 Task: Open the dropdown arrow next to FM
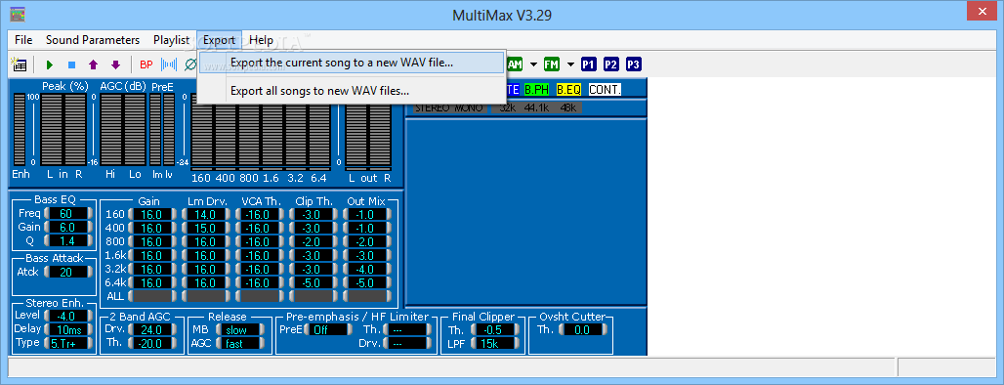pyautogui.click(x=570, y=64)
